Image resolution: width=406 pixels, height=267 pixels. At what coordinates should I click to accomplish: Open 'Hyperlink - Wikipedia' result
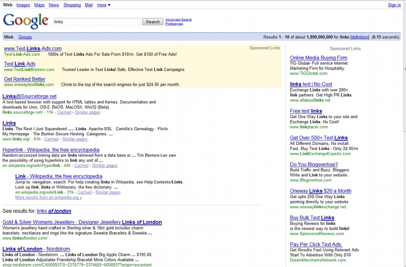pyautogui.click(x=51, y=149)
